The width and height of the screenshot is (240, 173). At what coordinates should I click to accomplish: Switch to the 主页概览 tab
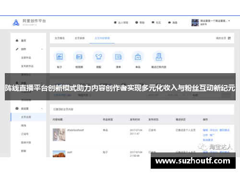[x=60, y=38]
